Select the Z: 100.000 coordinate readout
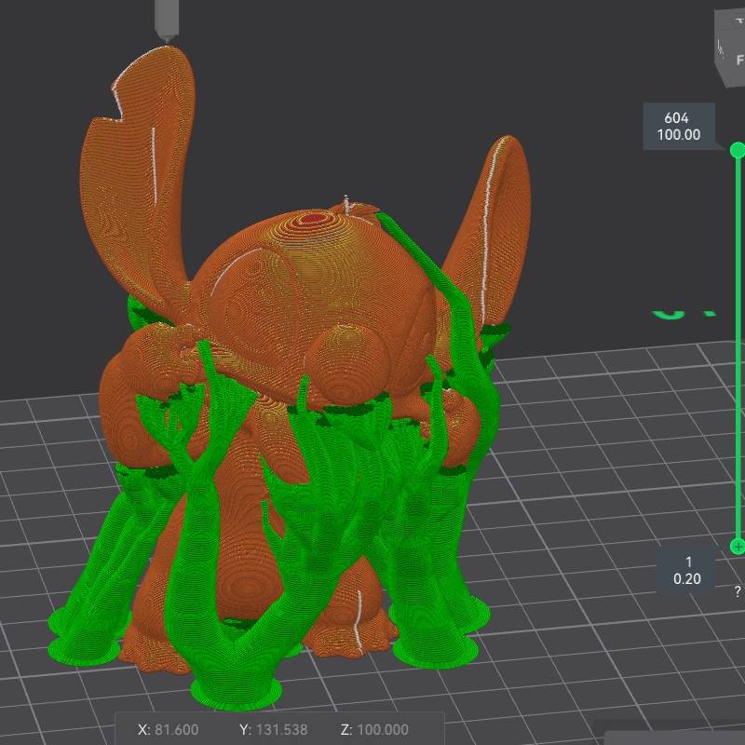This screenshot has height=745, width=745. (374, 729)
